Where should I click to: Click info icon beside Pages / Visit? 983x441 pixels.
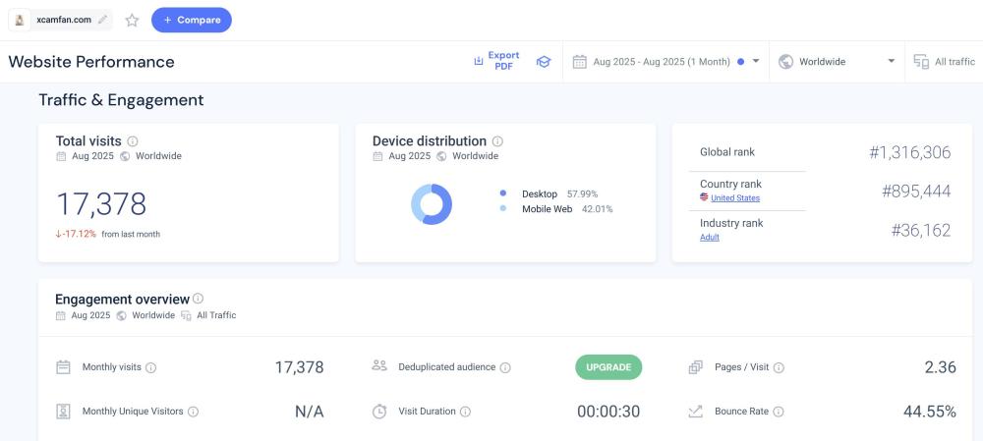[x=779, y=367]
